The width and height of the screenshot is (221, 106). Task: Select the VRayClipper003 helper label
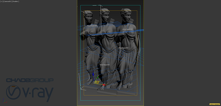(x=92, y=26)
